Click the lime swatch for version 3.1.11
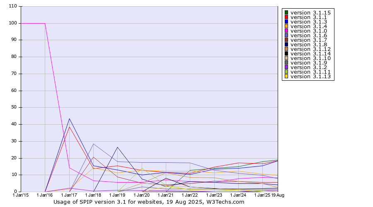Image resolution: width=373 pixels, height=207 pixels. [x=286, y=72]
